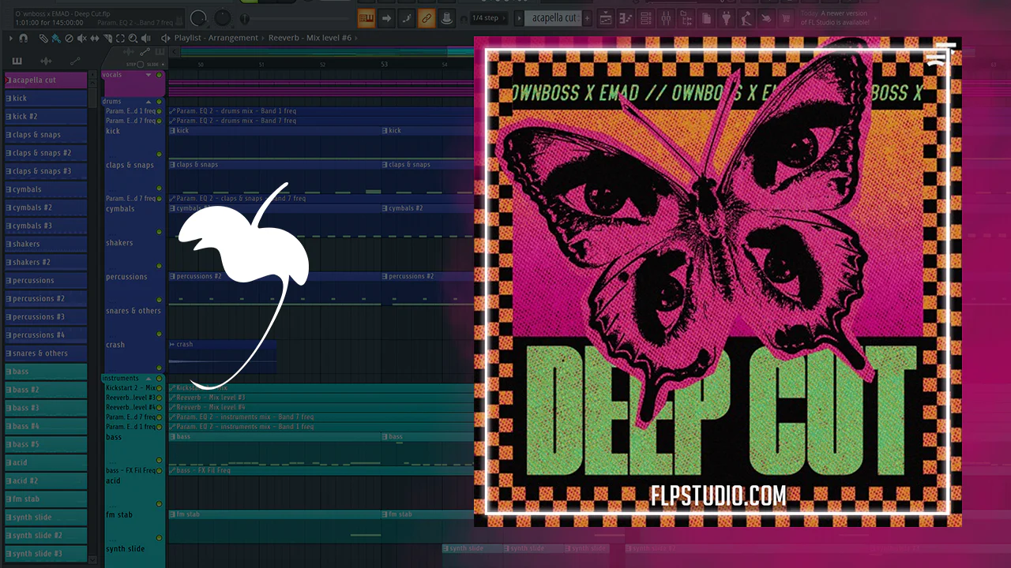Mute the kick track with green light

click(159, 154)
